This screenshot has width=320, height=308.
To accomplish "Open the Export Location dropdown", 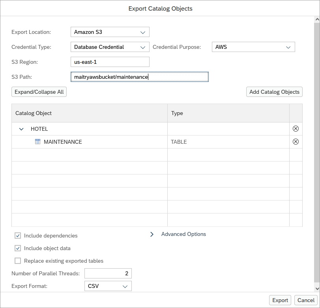I will tap(110, 32).
